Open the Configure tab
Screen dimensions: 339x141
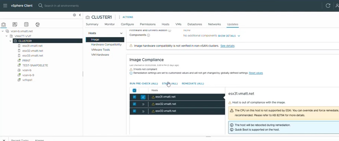coord(127,24)
